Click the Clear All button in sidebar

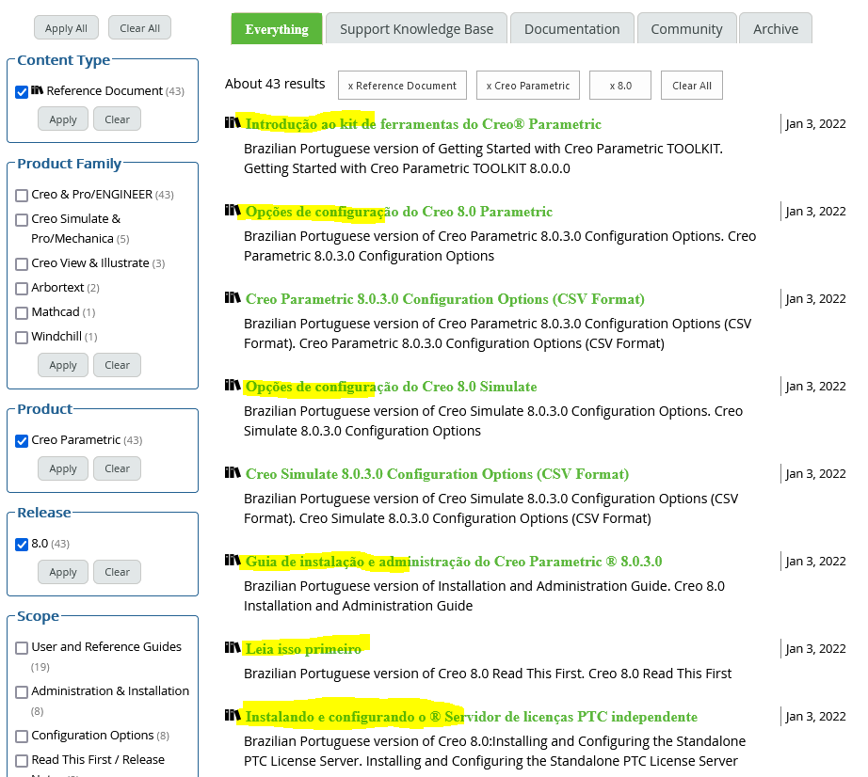tap(139, 27)
